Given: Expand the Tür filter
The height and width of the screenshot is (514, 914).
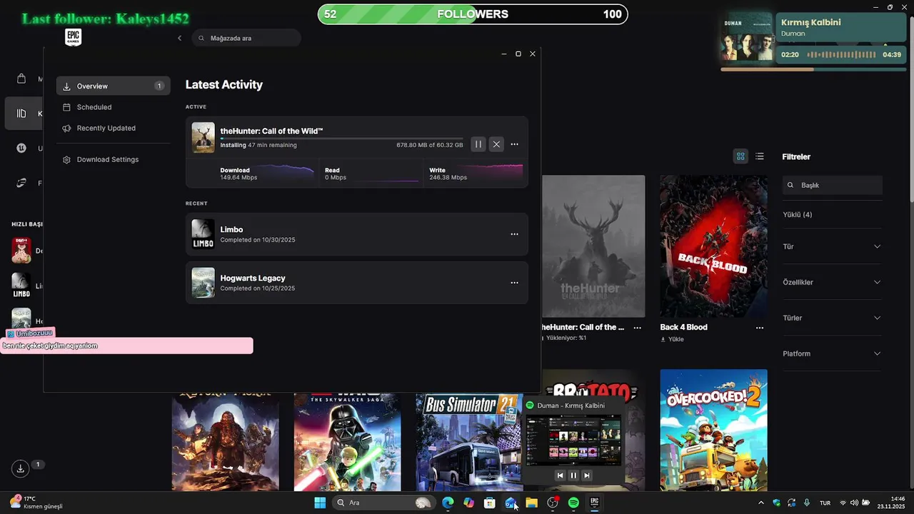Looking at the screenshot, I should (833, 246).
